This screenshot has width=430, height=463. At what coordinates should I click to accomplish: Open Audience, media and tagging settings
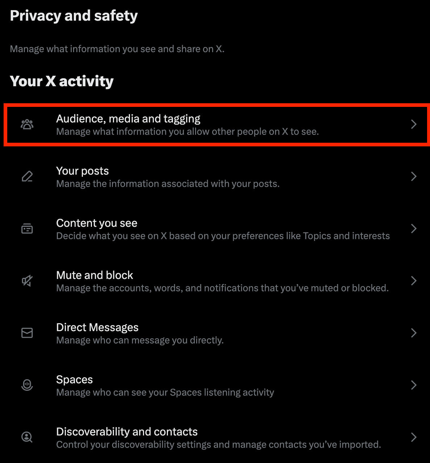coord(128,119)
